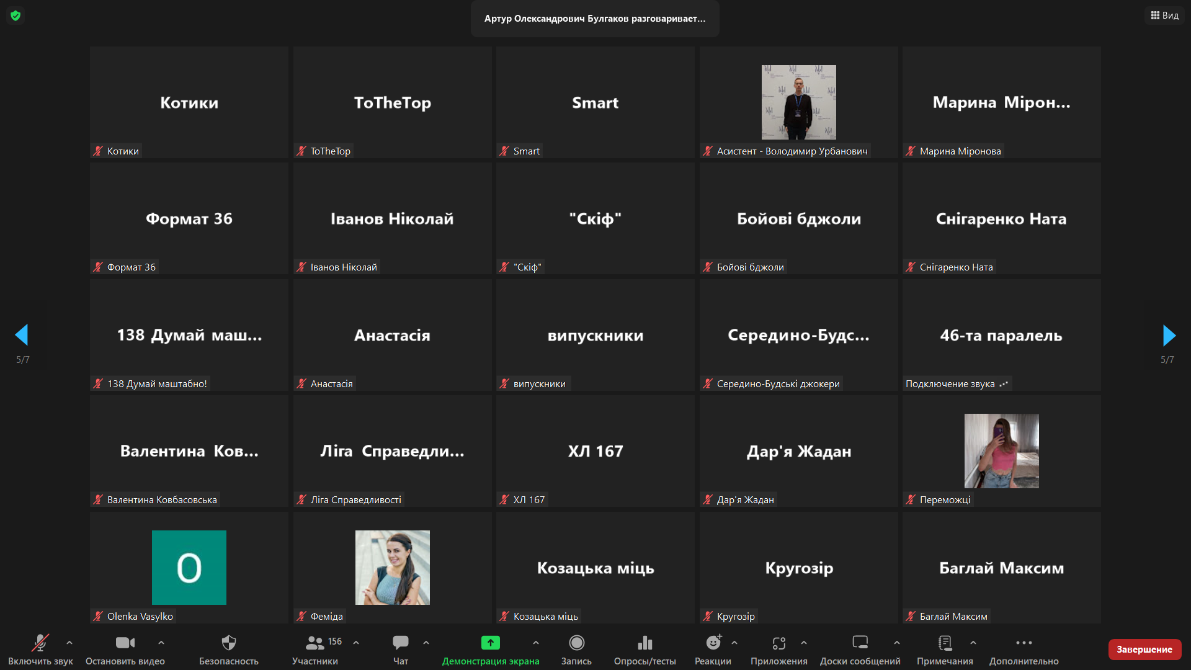This screenshot has height=670, width=1191.
Task: Start screen share with green arrow icon
Action: coord(490,643)
